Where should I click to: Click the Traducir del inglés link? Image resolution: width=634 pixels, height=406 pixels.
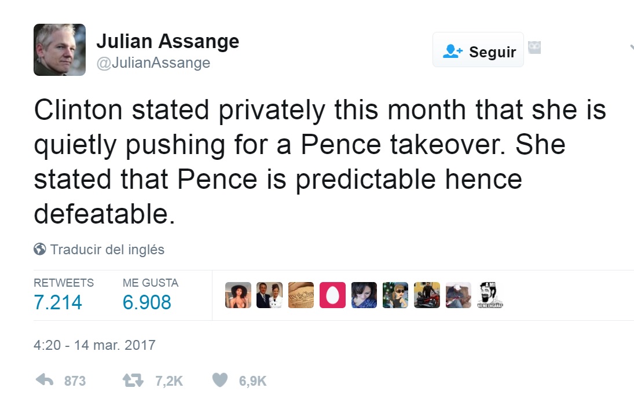pos(107,250)
